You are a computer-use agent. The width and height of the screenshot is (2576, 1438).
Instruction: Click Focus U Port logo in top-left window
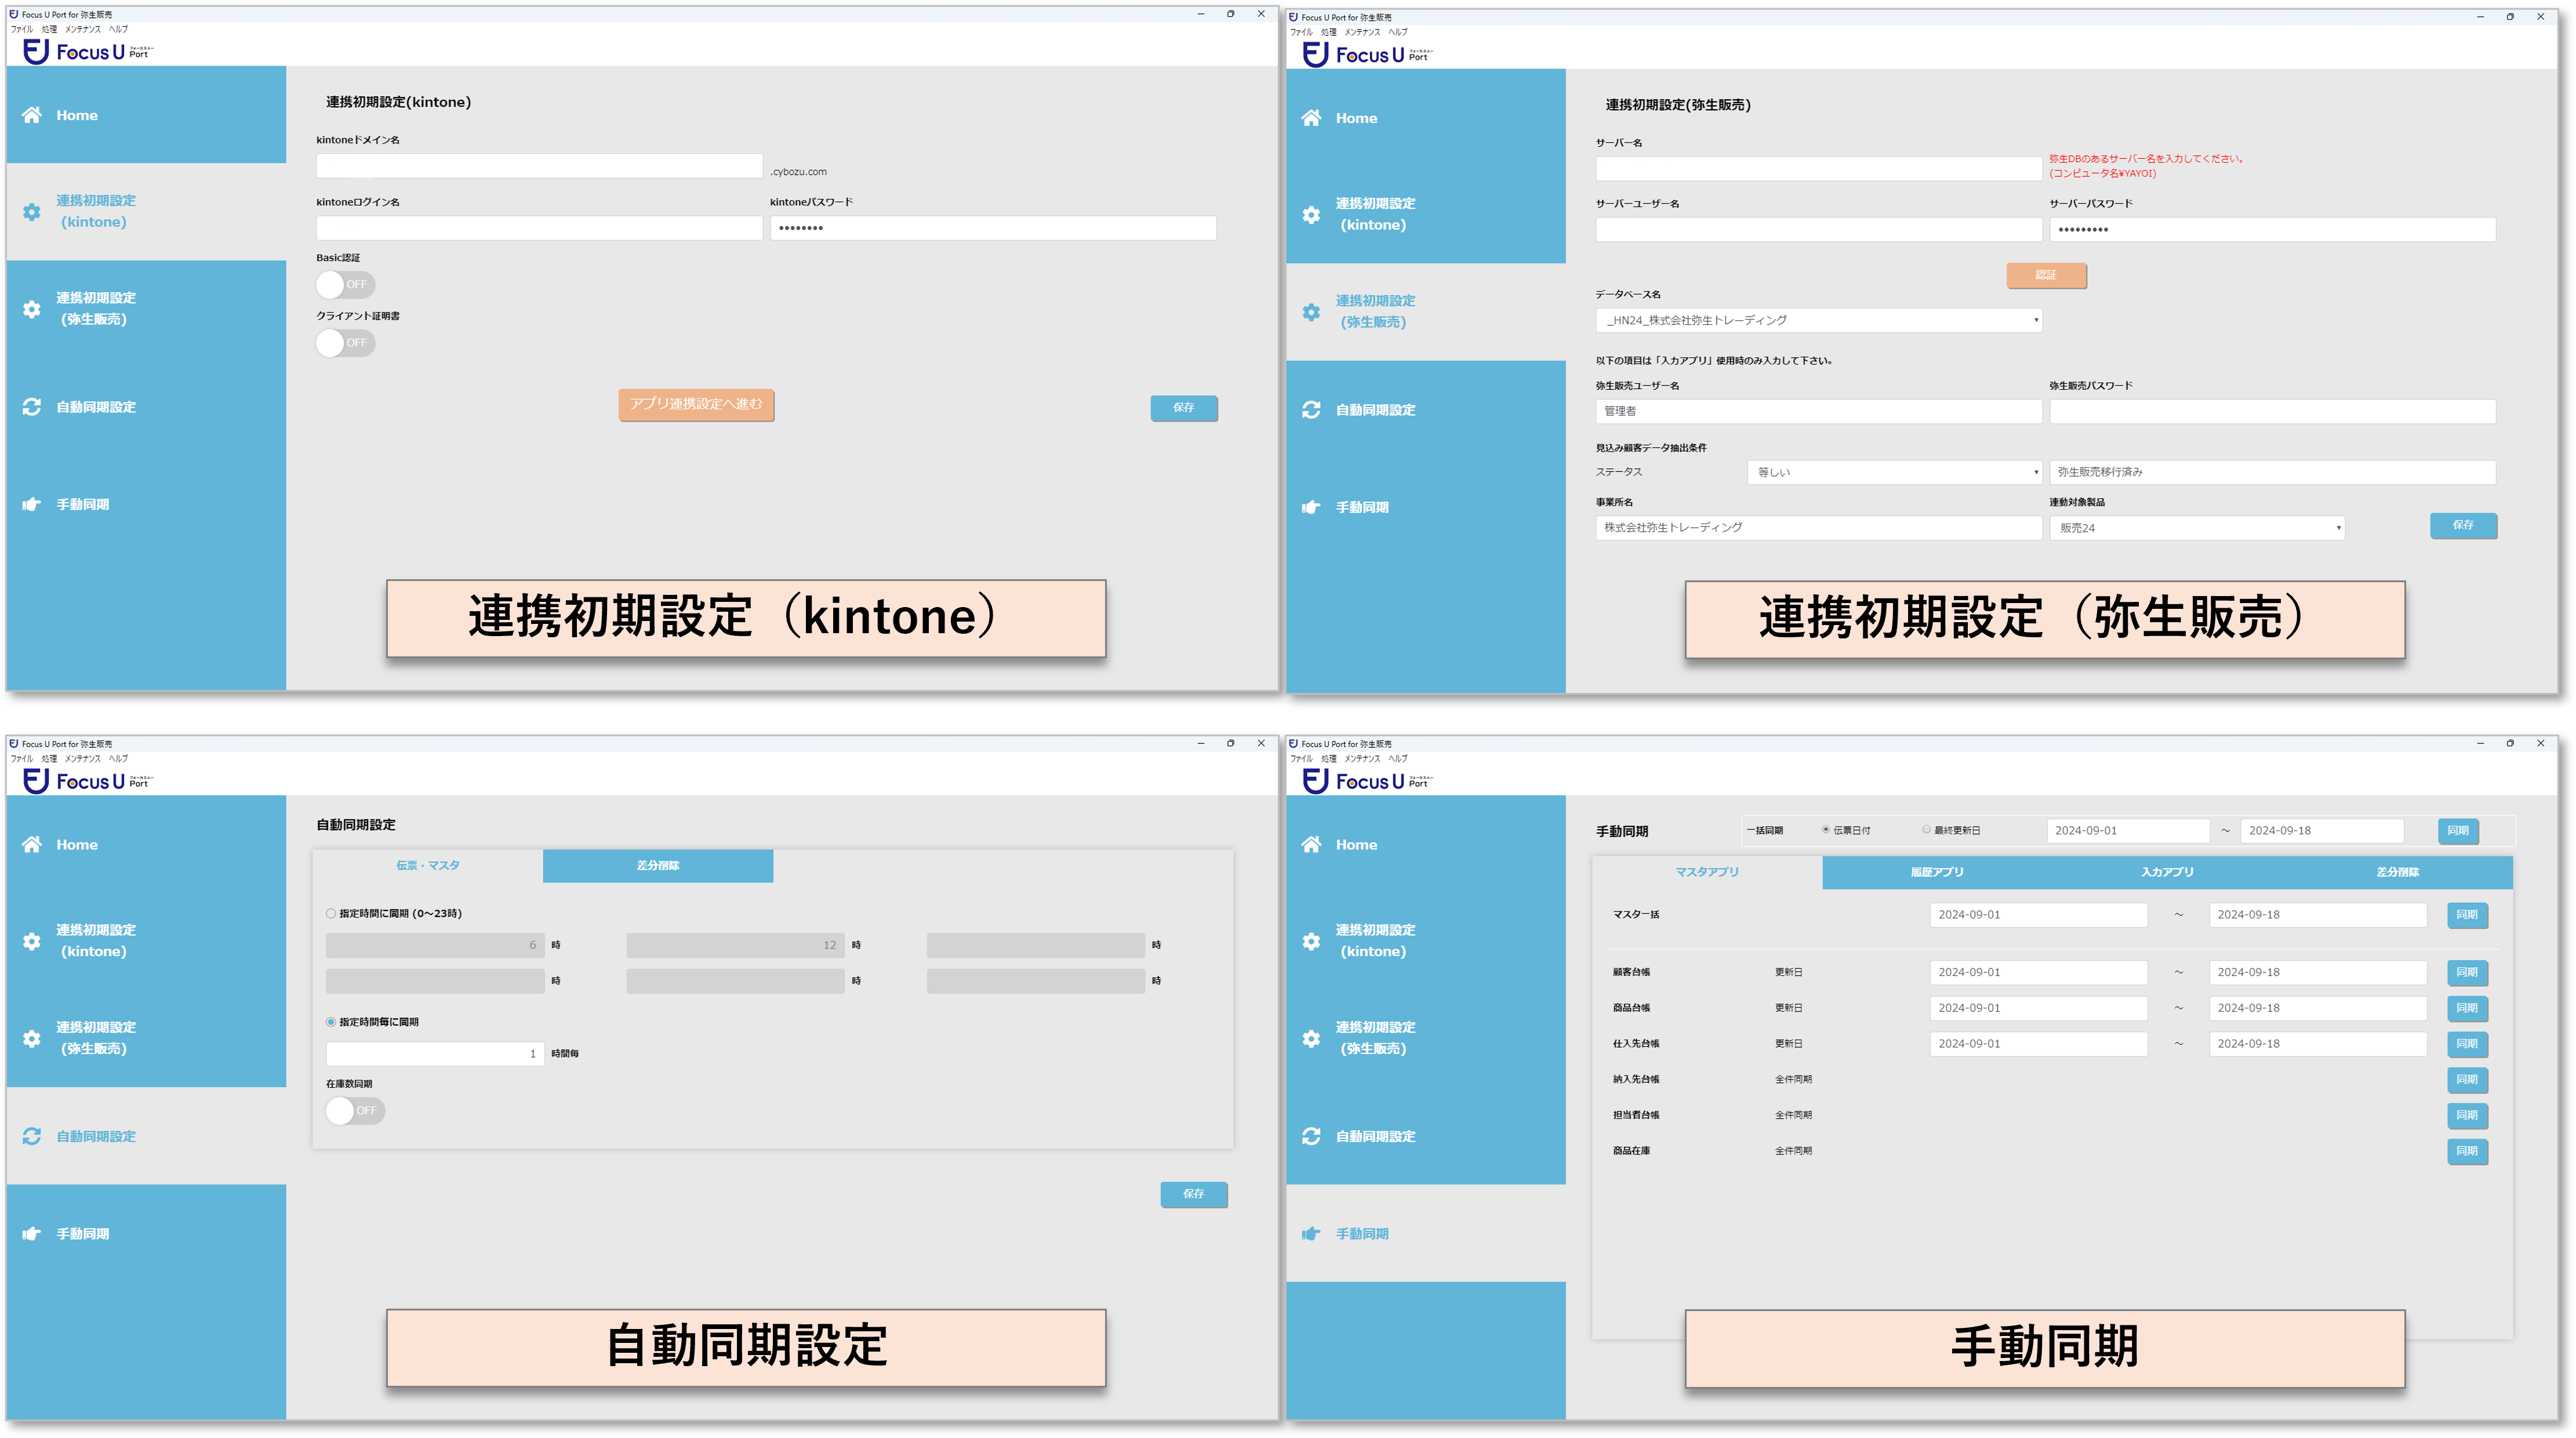pos(88,51)
